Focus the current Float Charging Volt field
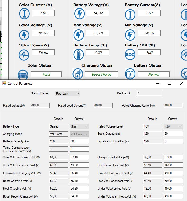The width and height of the screenshot is (187, 201). click(79, 189)
